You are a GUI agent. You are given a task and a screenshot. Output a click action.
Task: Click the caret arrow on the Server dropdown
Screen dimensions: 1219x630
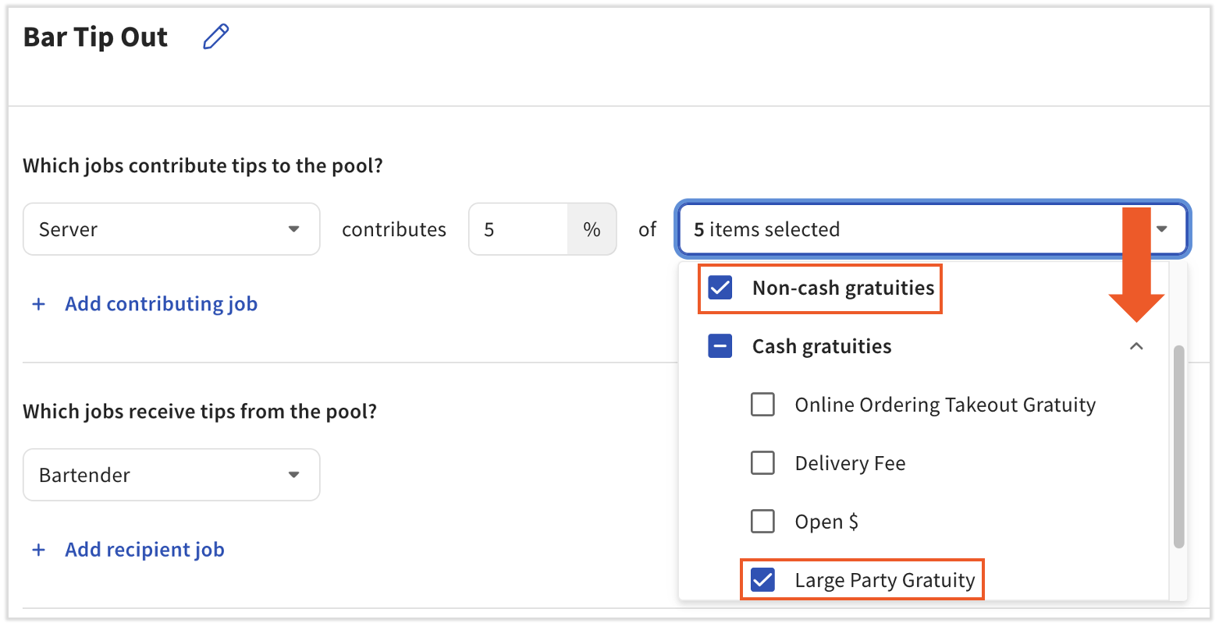pos(294,228)
